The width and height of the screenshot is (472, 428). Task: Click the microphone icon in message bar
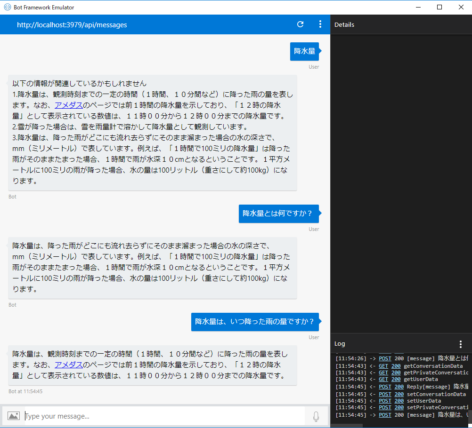[316, 416]
